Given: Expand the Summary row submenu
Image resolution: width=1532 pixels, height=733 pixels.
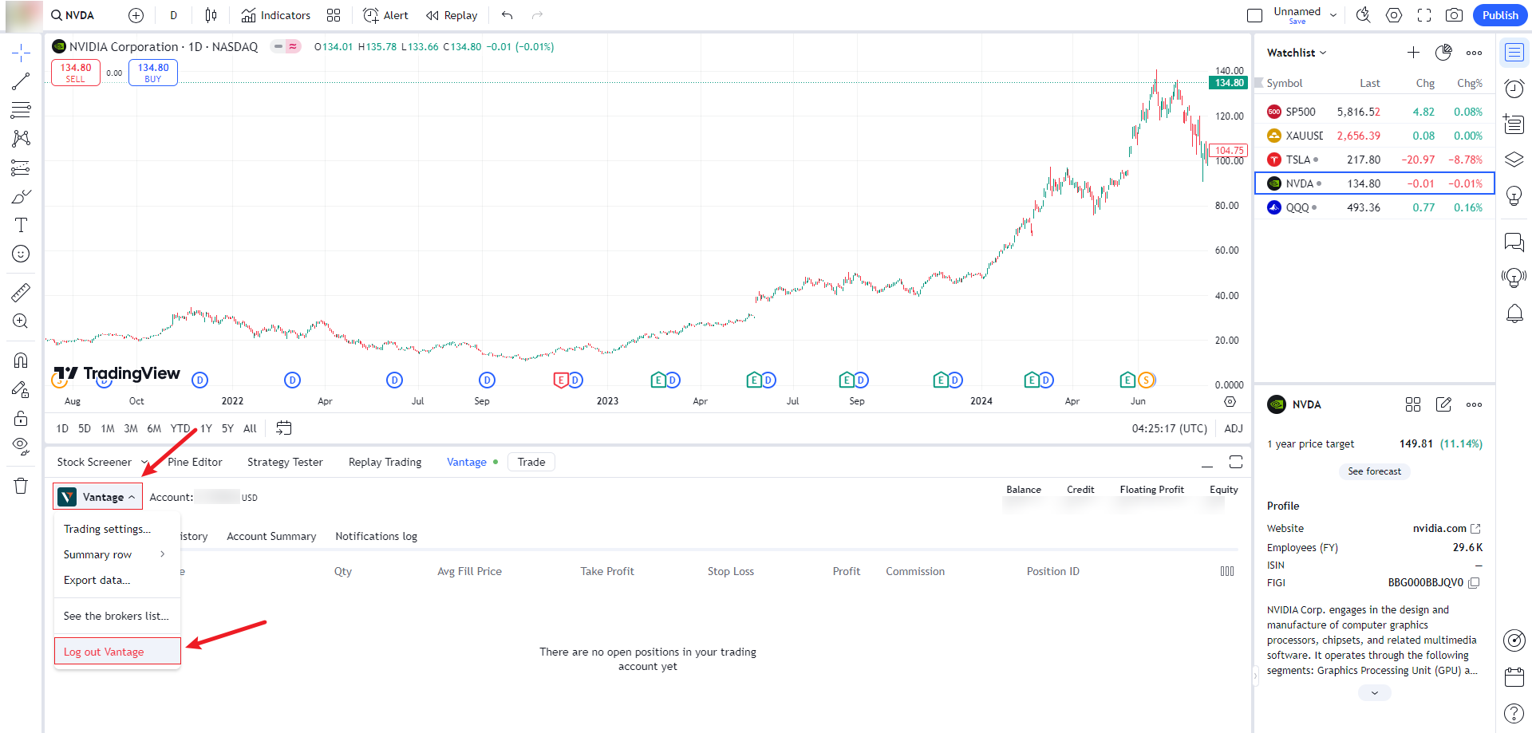Looking at the screenshot, I should click(x=116, y=554).
